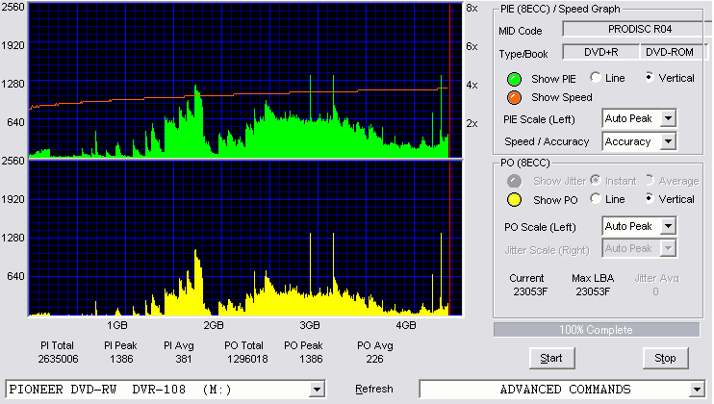The width and height of the screenshot is (714, 404).
Task: Open the PIE Scale (Left) dropdown
Action: tap(668, 118)
